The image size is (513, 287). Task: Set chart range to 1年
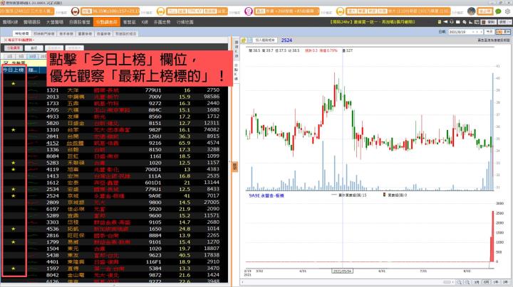496,282
